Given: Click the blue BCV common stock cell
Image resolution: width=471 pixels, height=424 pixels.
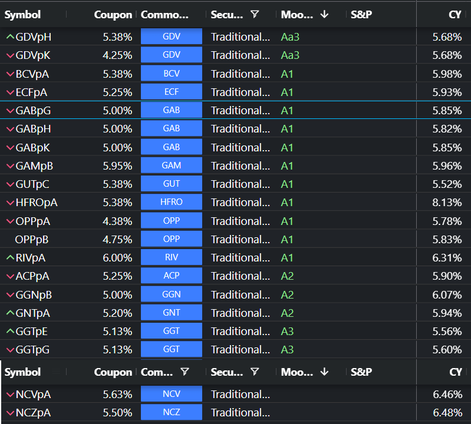Looking at the screenshot, I should [x=172, y=73].
